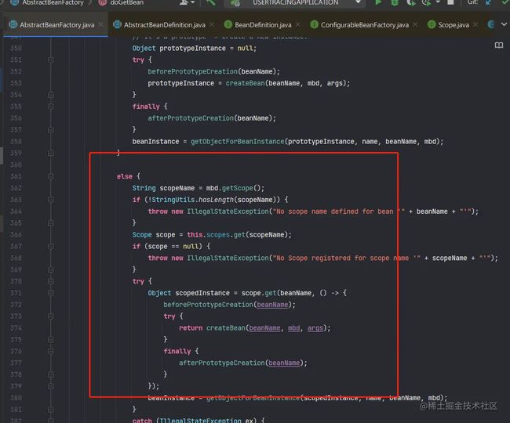Click 'Object prototypeInstance = null' line

point(194,49)
